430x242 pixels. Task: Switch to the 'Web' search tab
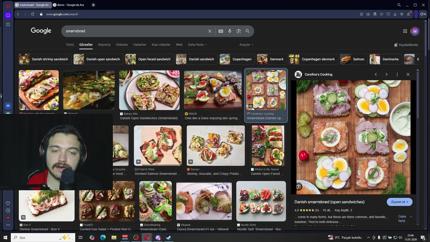[x=179, y=45]
